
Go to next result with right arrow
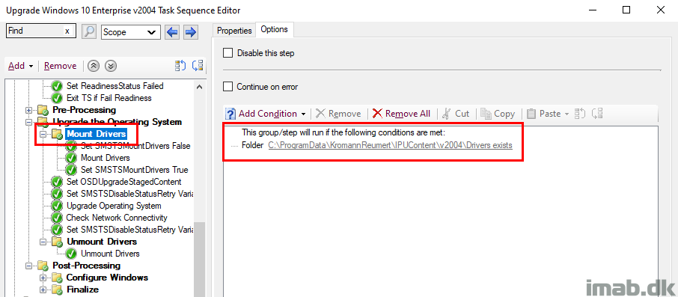191,32
